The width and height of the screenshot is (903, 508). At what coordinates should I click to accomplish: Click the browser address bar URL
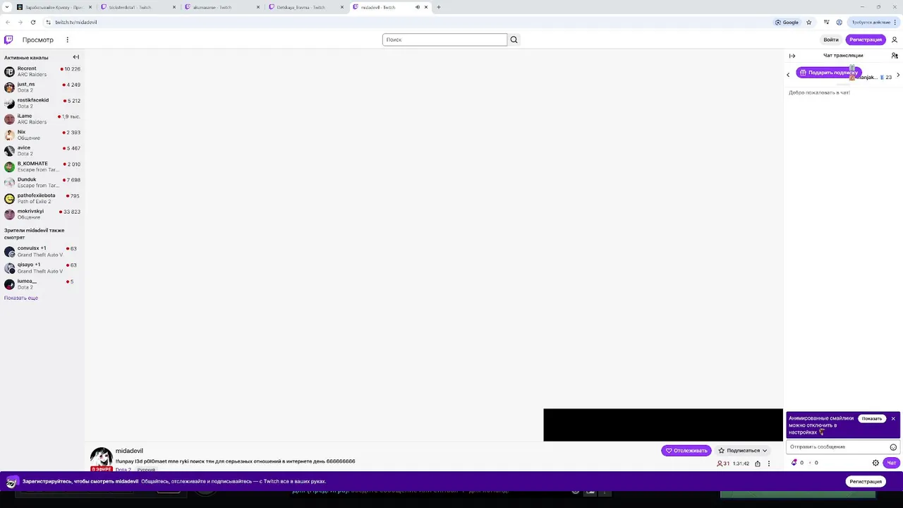point(76,22)
